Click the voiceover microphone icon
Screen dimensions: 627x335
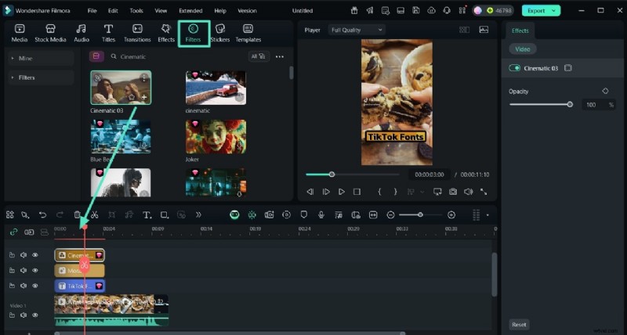[321, 214]
